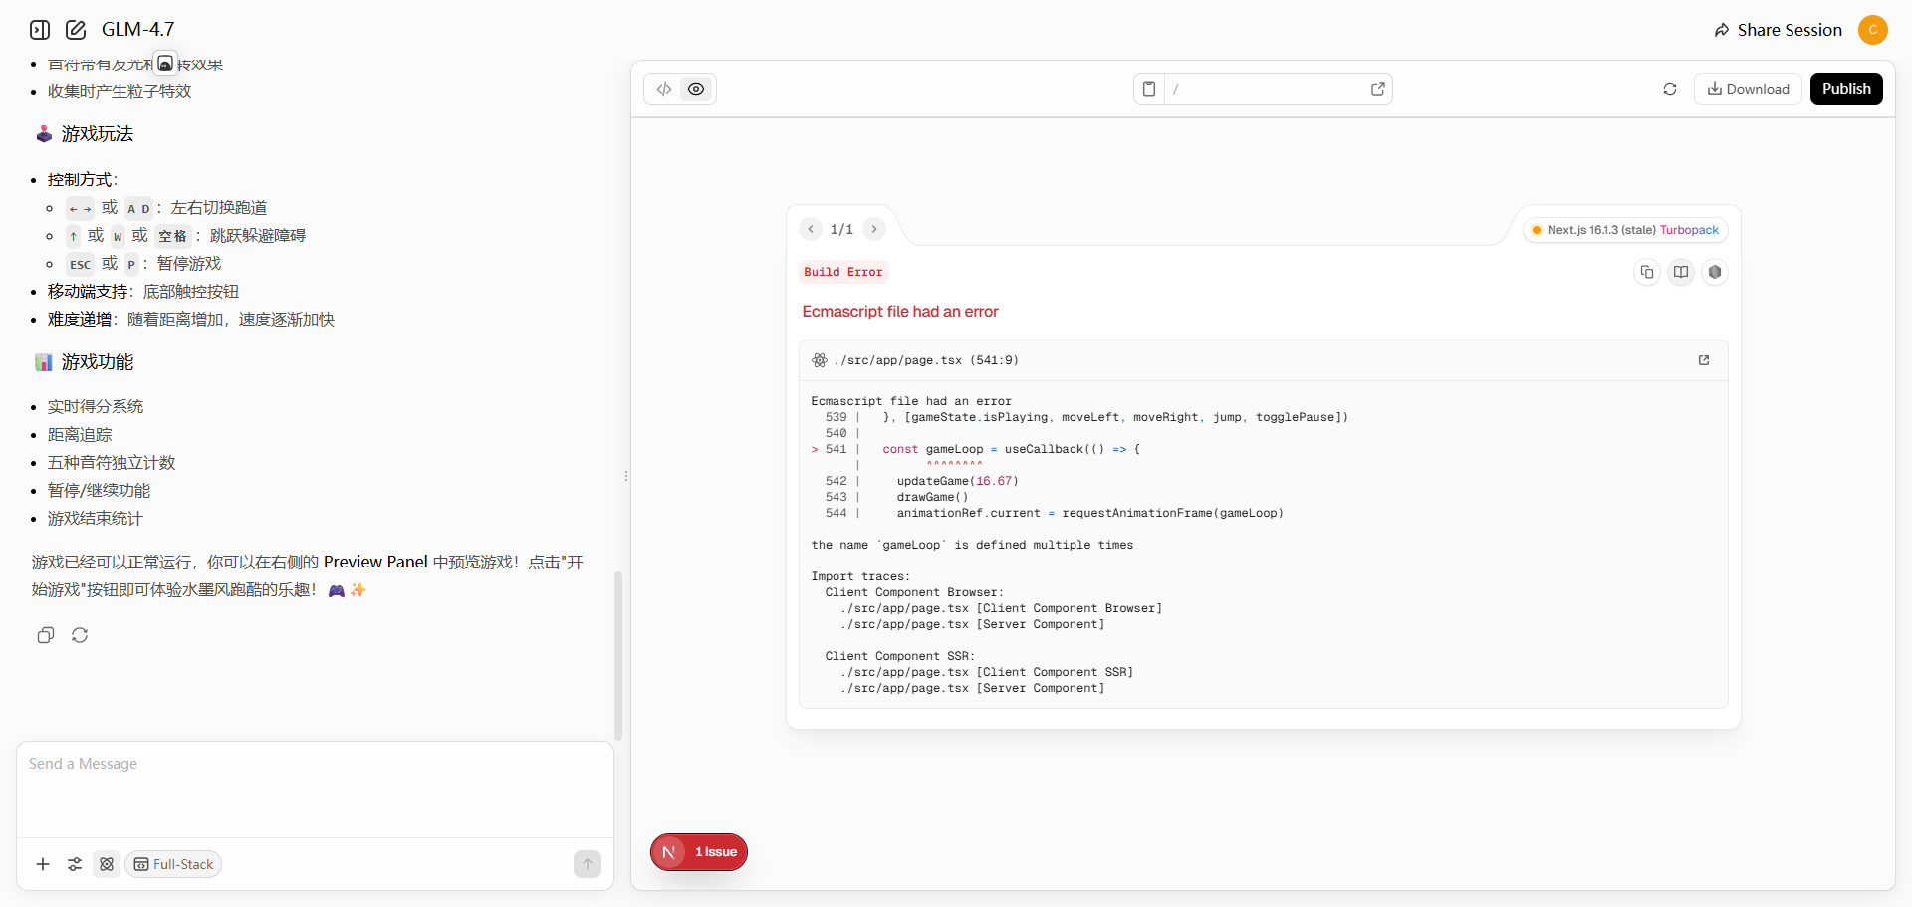Go to previous error arrow
1912x907 pixels.
pos(811,229)
